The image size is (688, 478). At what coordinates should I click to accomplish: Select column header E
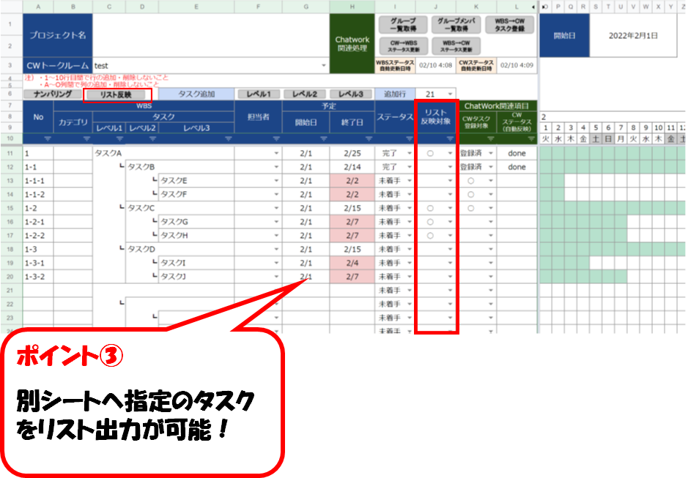196,7
